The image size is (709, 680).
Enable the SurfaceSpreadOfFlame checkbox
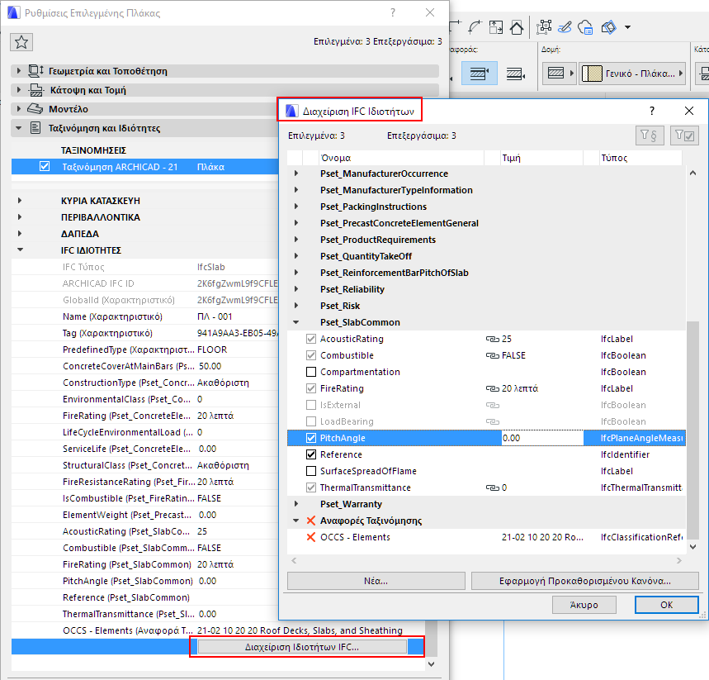click(x=313, y=471)
